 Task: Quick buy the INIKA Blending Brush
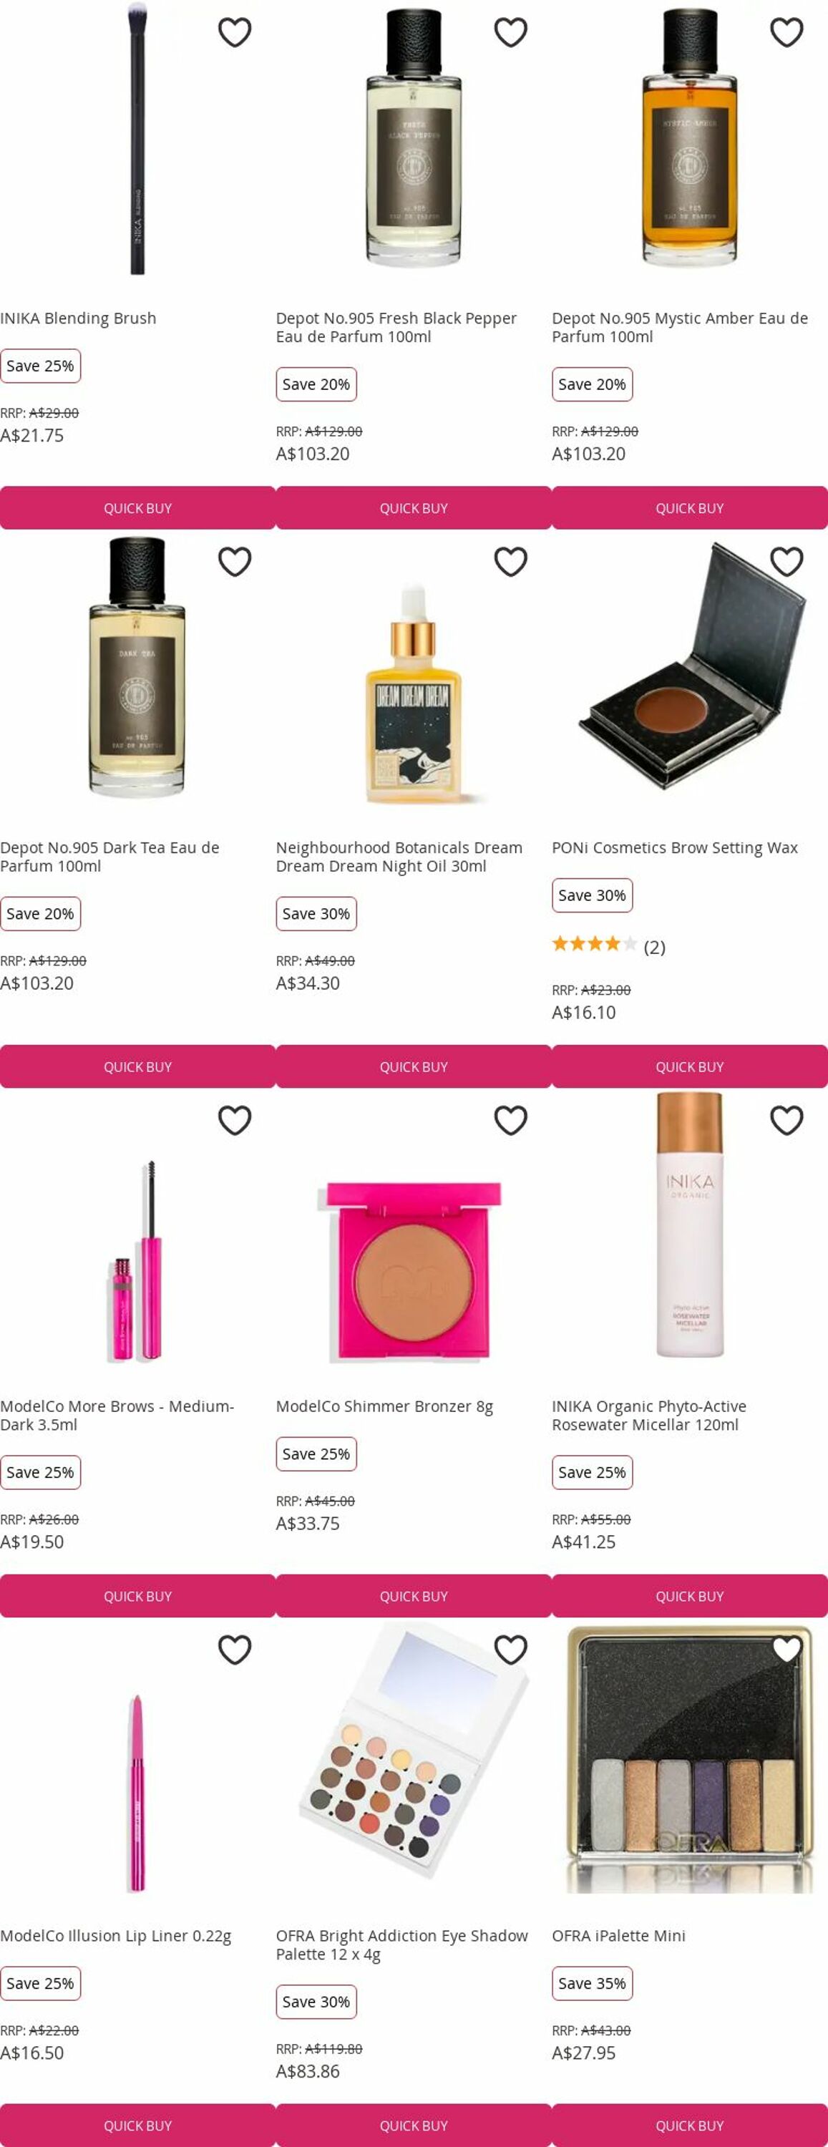tap(137, 508)
